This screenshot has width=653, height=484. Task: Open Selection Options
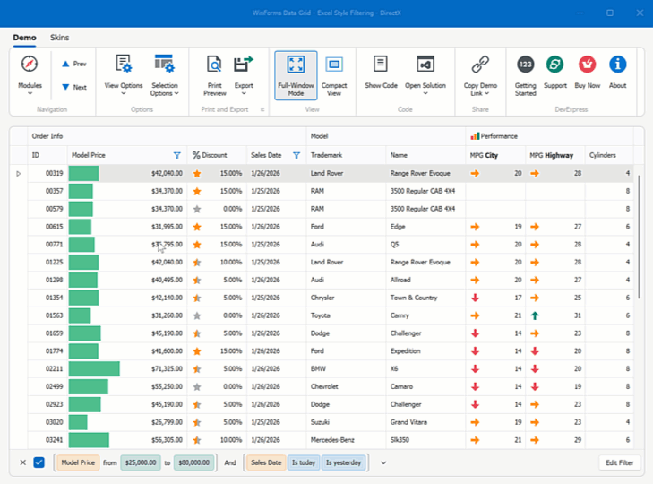pyautogui.click(x=165, y=75)
